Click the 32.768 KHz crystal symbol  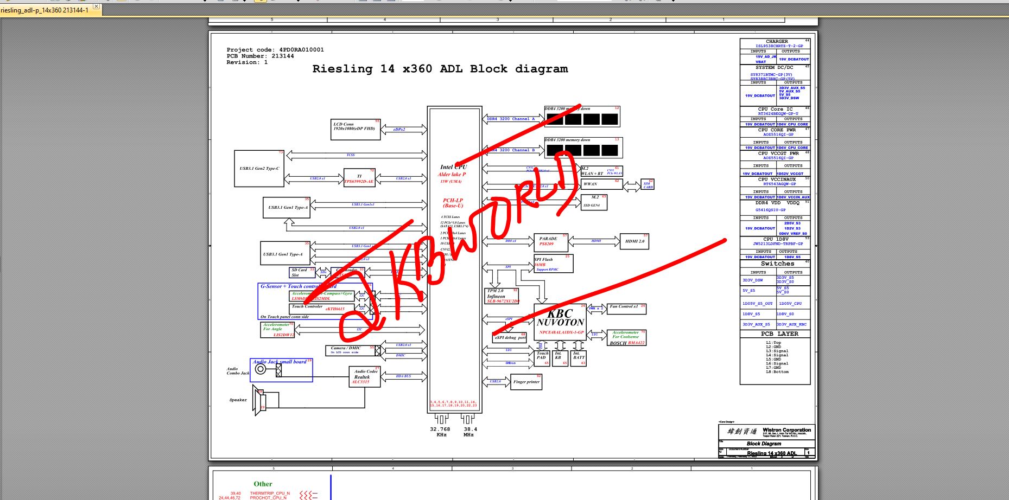coord(441,419)
